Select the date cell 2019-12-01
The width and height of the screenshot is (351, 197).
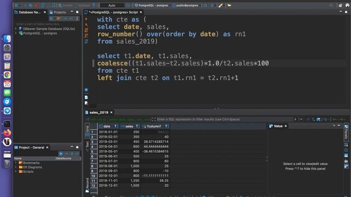pos(109,186)
